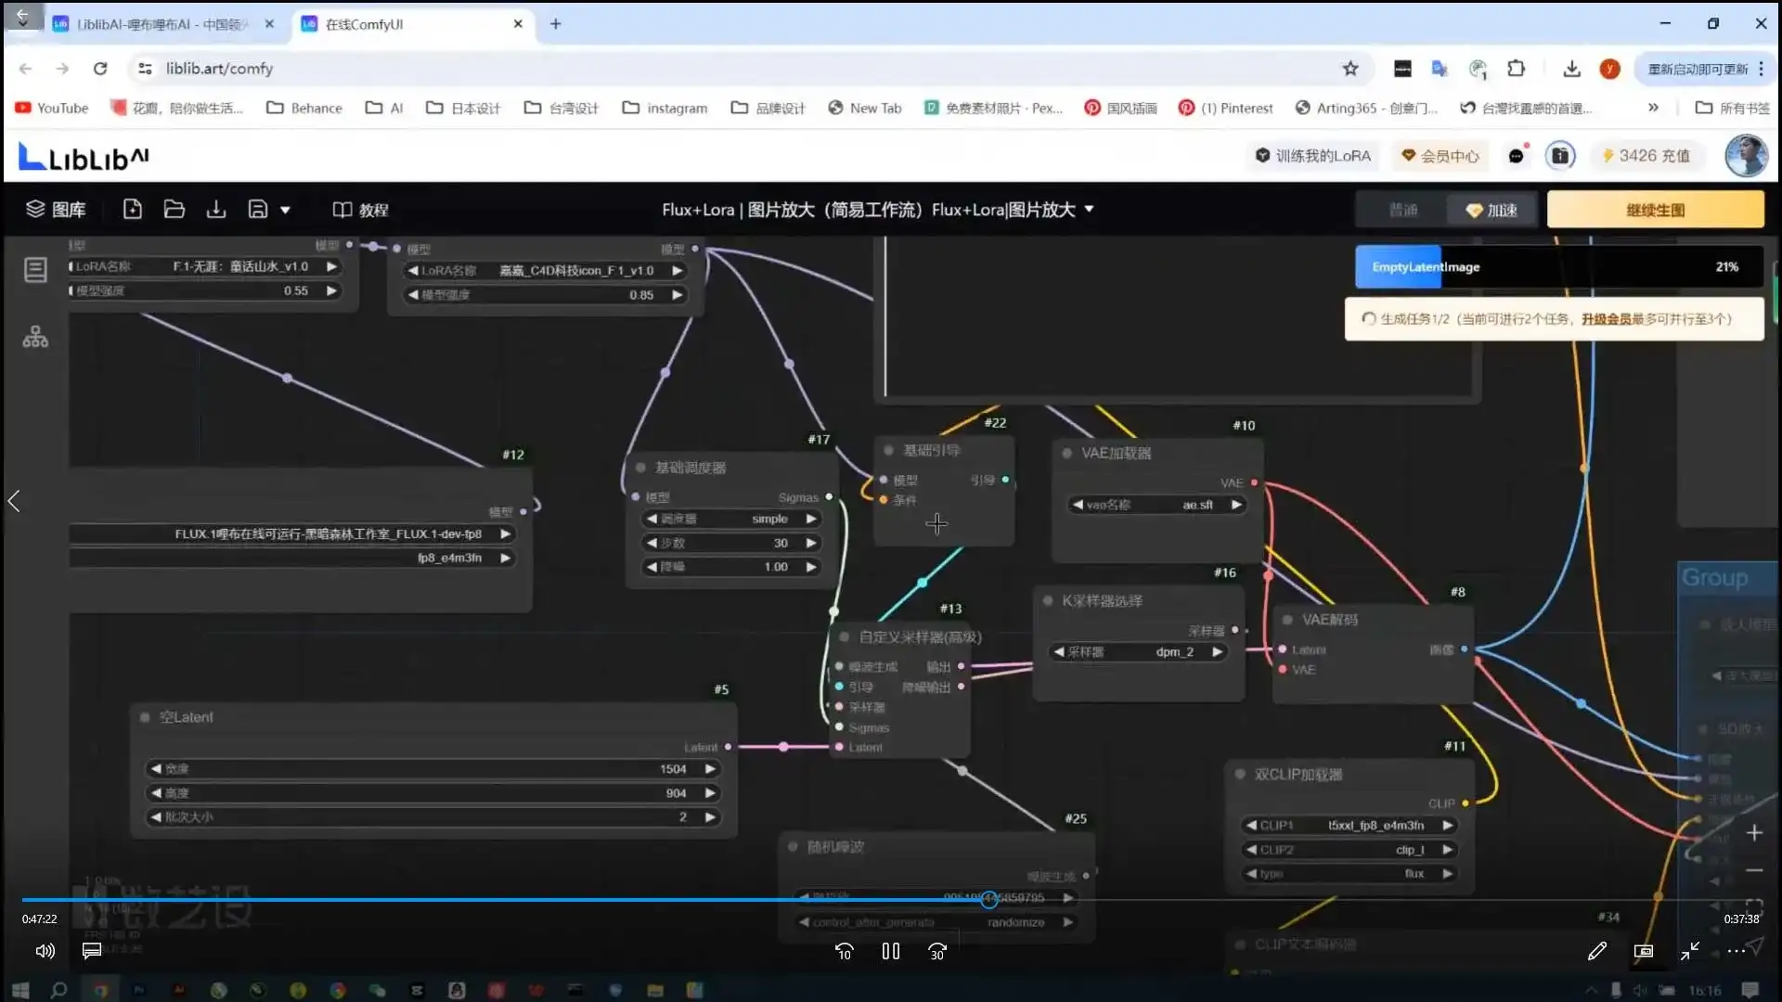The width and height of the screenshot is (1782, 1002).
Task: Click the node tree sidebar icon
Action: coord(35,337)
